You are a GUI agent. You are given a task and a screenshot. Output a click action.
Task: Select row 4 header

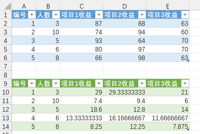[6, 41]
